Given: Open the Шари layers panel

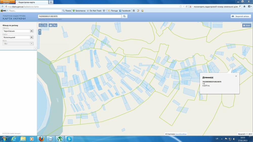Looking at the screenshot, I should click(246, 25).
